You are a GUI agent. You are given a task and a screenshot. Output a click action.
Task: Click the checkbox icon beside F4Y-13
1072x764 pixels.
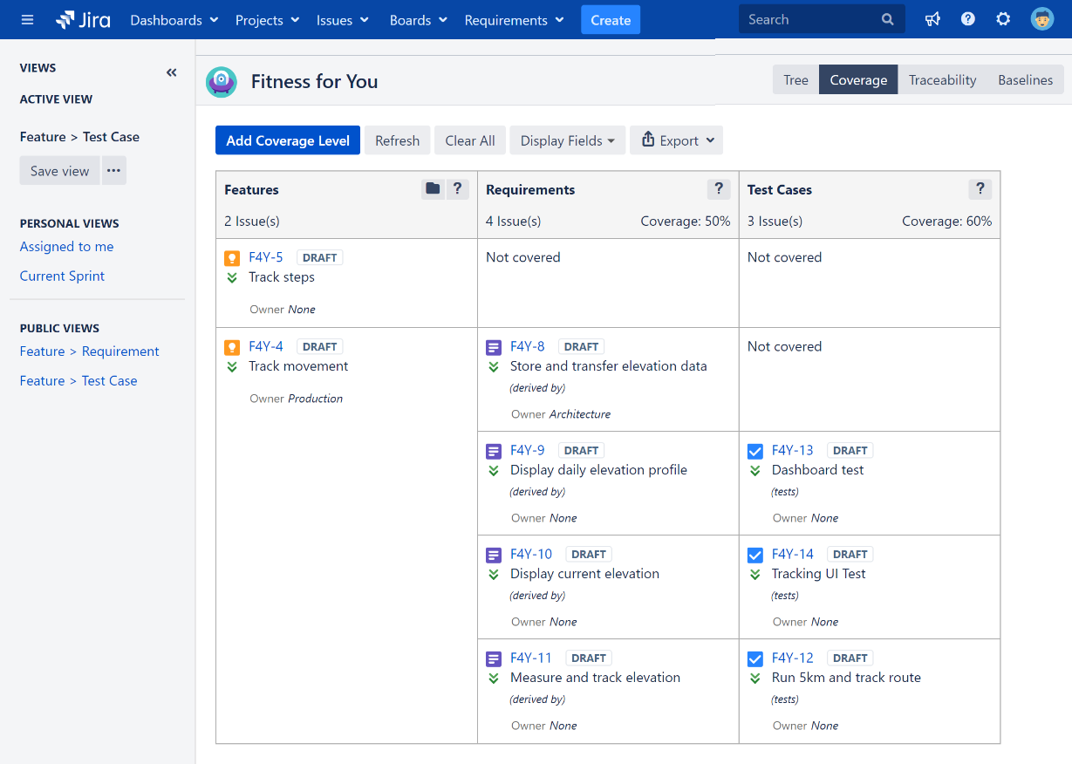(x=755, y=451)
